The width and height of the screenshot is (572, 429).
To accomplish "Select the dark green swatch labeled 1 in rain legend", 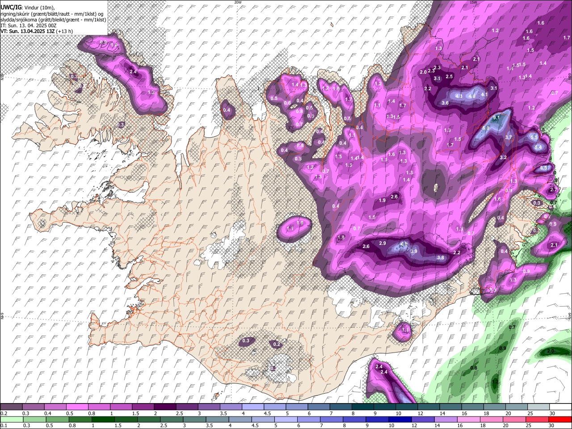I will tap(103, 419).
